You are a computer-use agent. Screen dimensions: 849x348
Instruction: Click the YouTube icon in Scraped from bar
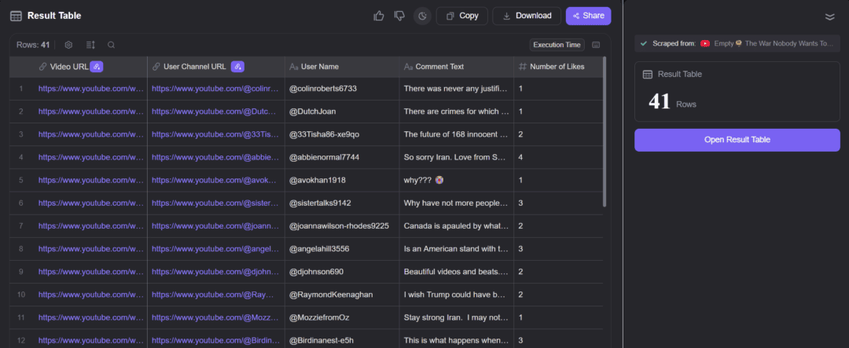point(705,43)
